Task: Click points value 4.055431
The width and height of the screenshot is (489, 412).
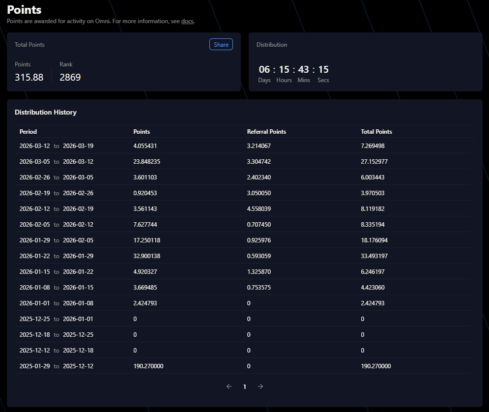Action: (145, 146)
